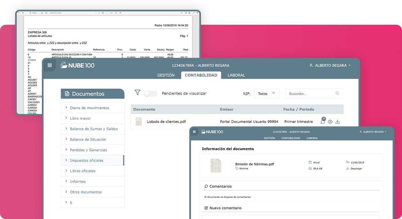Switch to the GESTIÓN tab
Image resolution: width=402 pixels, height=219 pixels.
point(166,75)
